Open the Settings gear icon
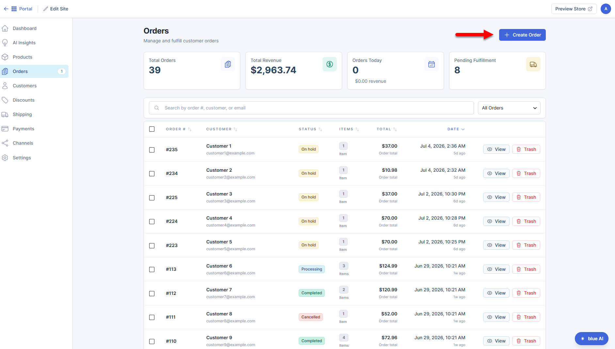 5,158
